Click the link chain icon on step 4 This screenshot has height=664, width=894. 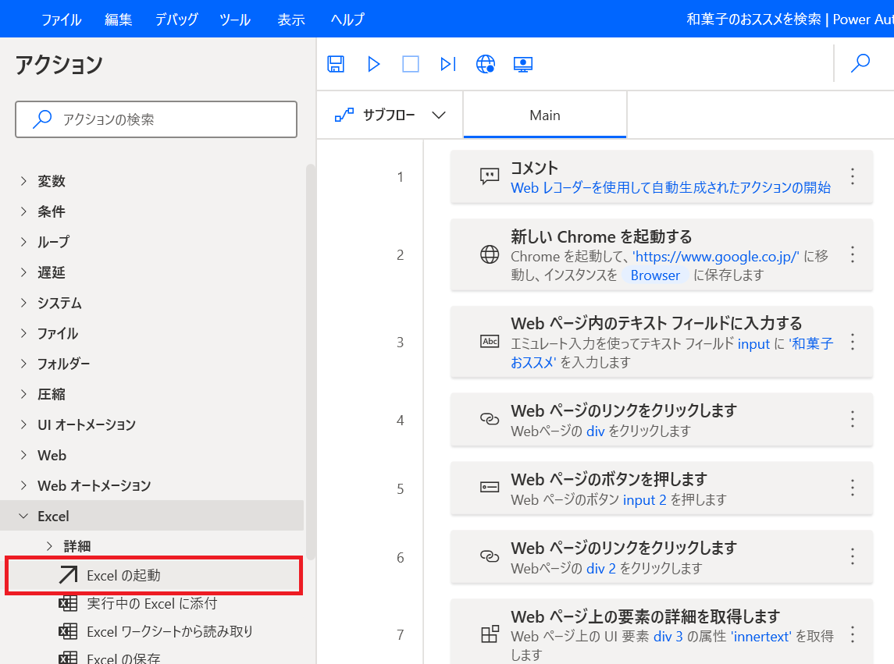click(x=490, y=420)
